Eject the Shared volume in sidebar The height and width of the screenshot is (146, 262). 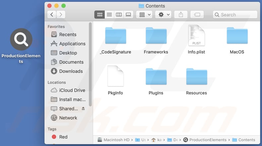(83, 109)
